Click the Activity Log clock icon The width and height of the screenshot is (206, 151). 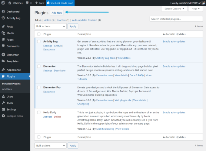[3, 18]
